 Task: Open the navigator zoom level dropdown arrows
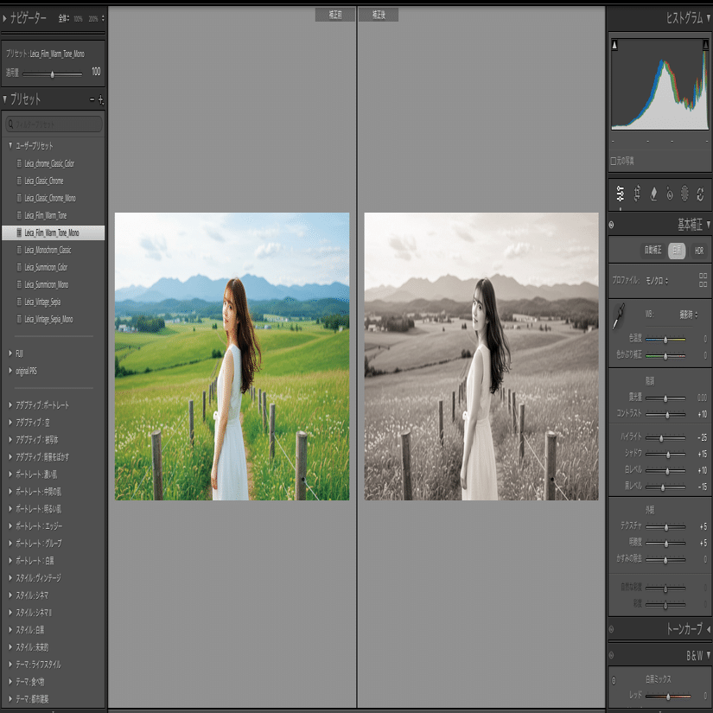click(x=103, y=19)
